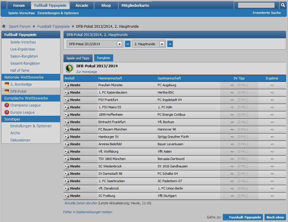
Task: Click the search magnifier icon
Action: tap(283, 5)
